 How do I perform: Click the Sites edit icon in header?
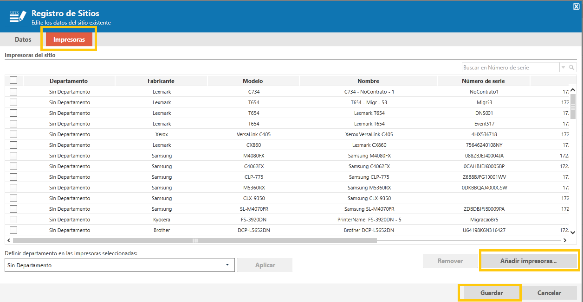[x=18, y=16]
